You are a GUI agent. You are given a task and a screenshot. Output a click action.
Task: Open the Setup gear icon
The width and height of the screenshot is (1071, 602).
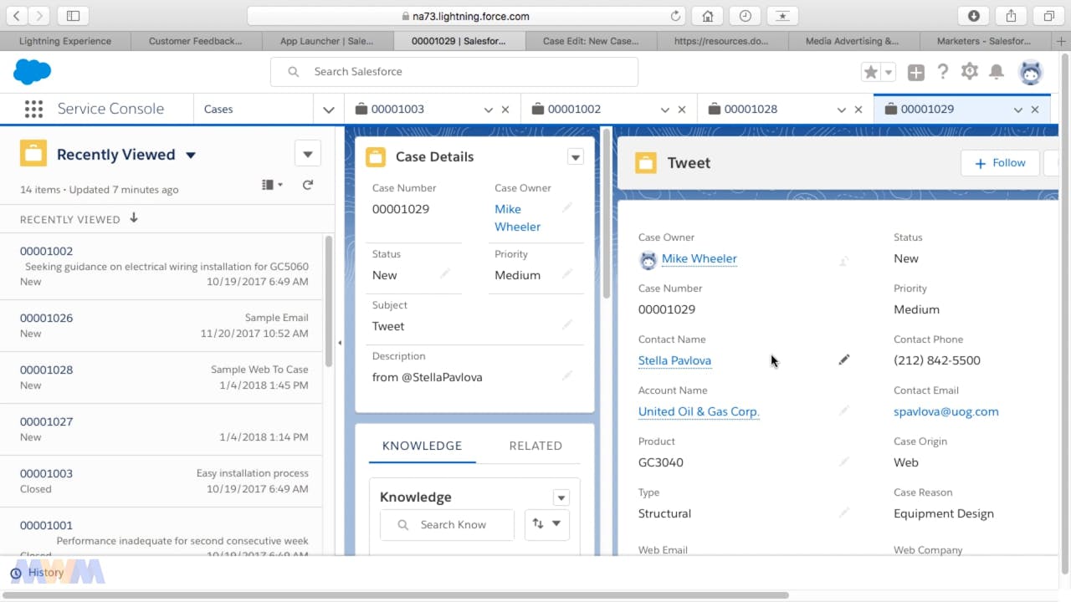970,72
